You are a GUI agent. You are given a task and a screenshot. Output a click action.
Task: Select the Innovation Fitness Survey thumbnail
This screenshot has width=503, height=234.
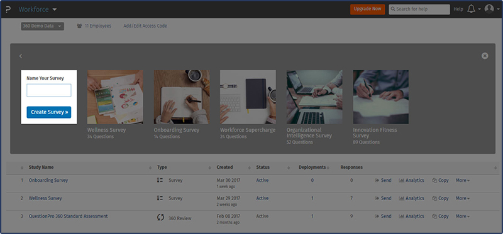381,97
